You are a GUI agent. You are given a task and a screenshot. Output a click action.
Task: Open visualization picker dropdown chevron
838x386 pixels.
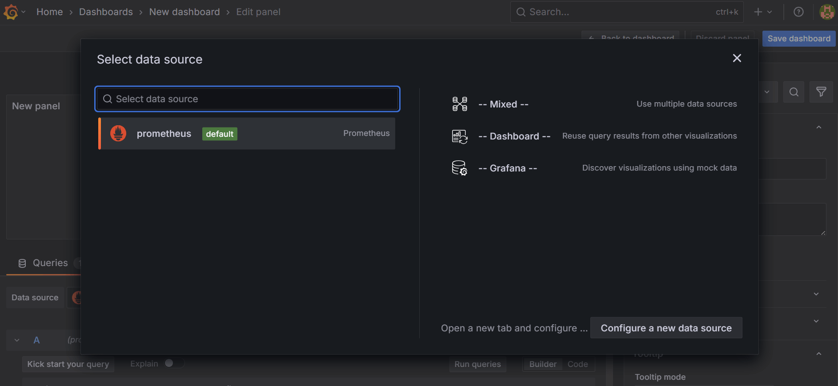pos(767,92)
